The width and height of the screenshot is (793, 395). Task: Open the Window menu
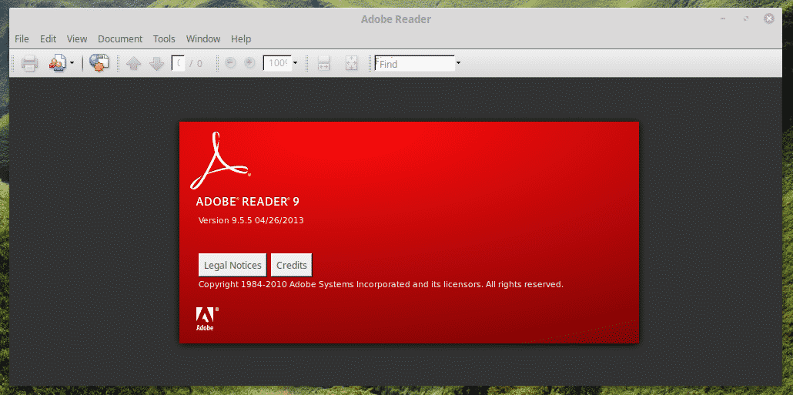coord(203,39)
